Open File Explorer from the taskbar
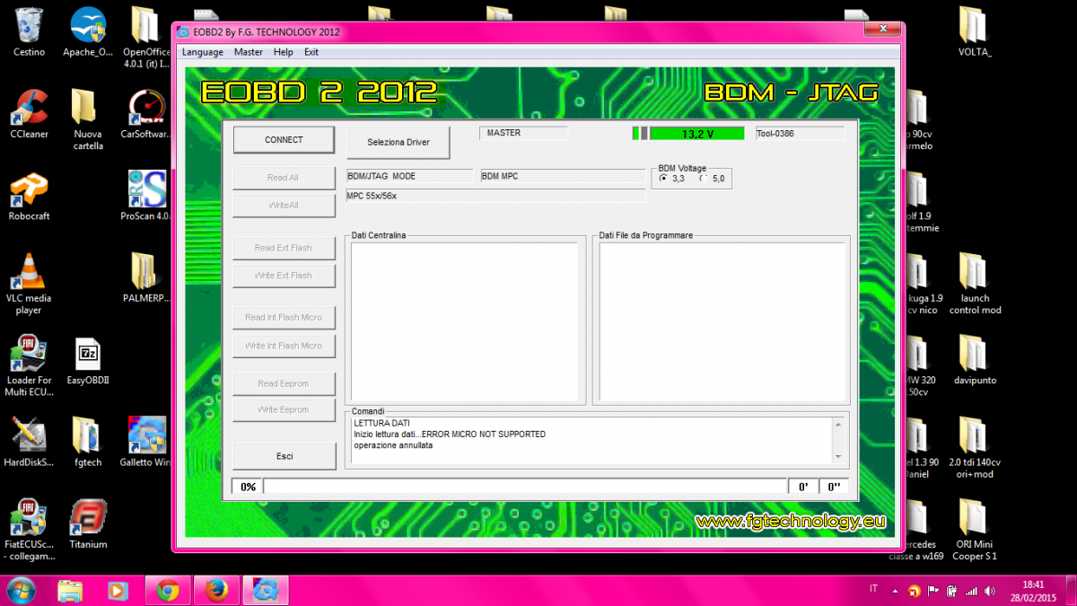 pyautogui.click(x=70, y=590)
